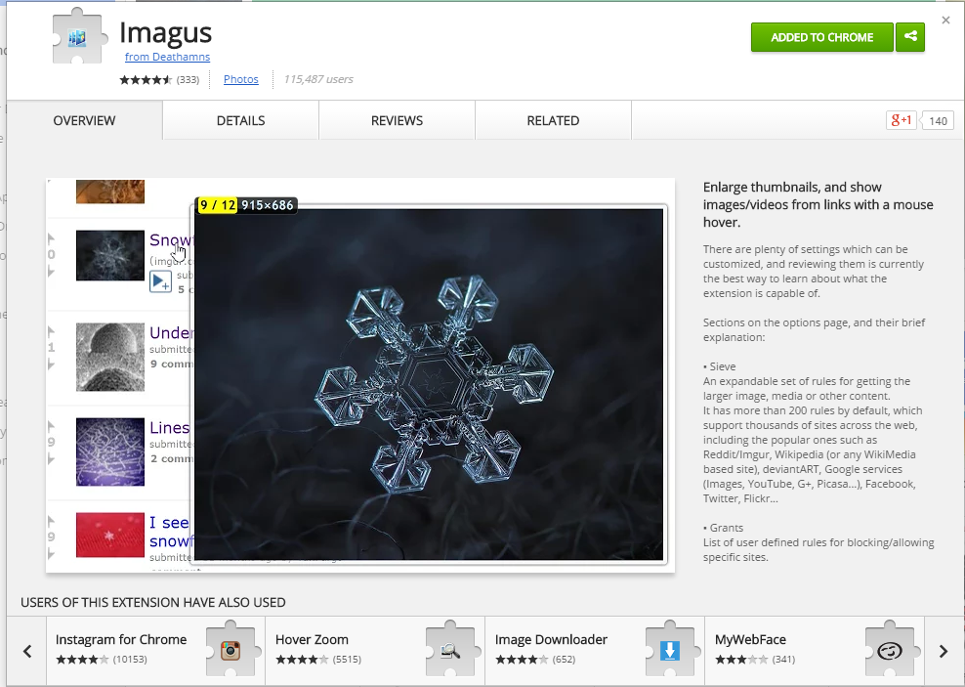The width and height of the screenshot is (965, 687).
Task: Click the 140 plus-one count bubble
Action: click(938, 120)
